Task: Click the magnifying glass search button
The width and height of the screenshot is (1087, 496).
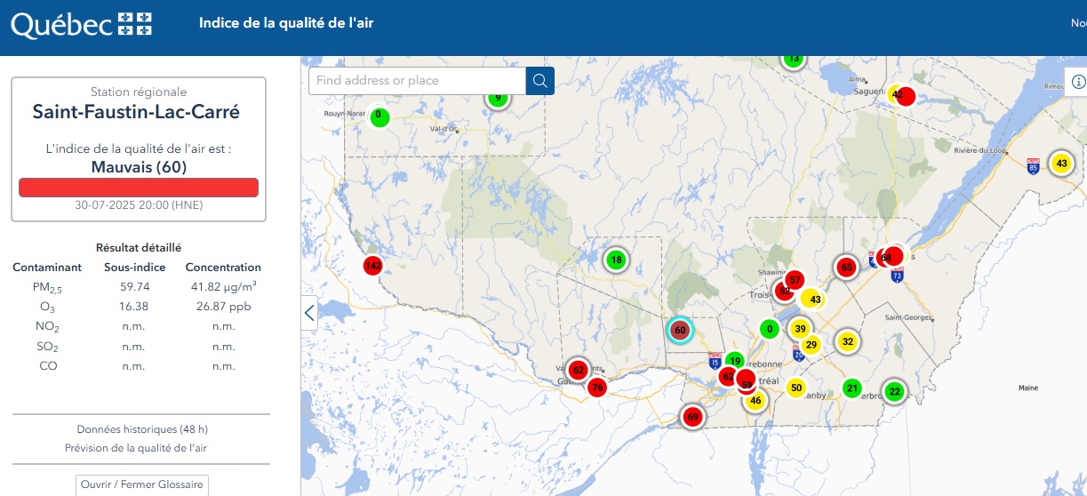Action: click(x=540, y=81)
